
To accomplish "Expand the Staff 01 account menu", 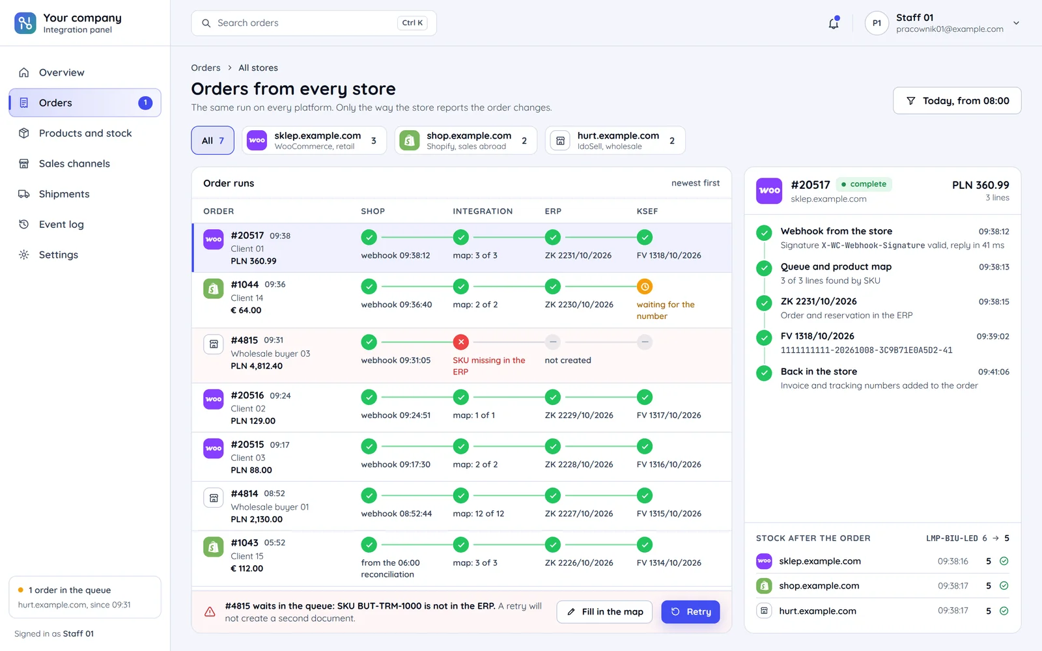I will click(x=942, y=23).
